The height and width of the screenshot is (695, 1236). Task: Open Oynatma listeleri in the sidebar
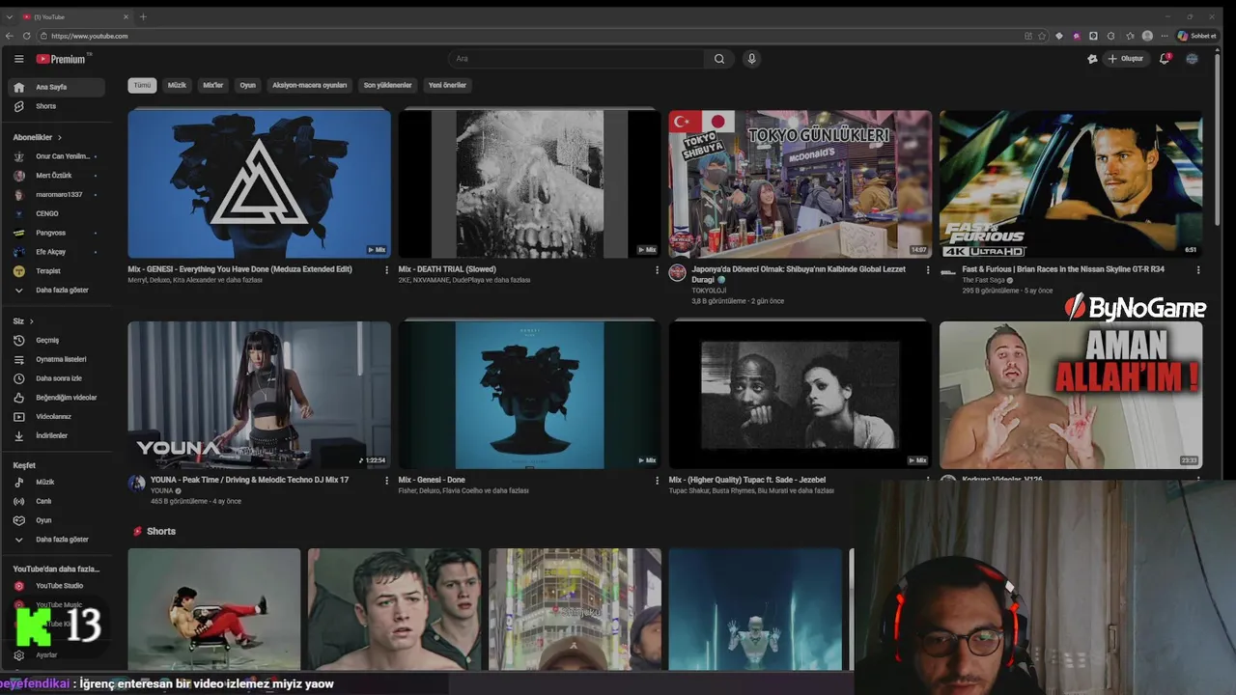click(x=58, y=359)
